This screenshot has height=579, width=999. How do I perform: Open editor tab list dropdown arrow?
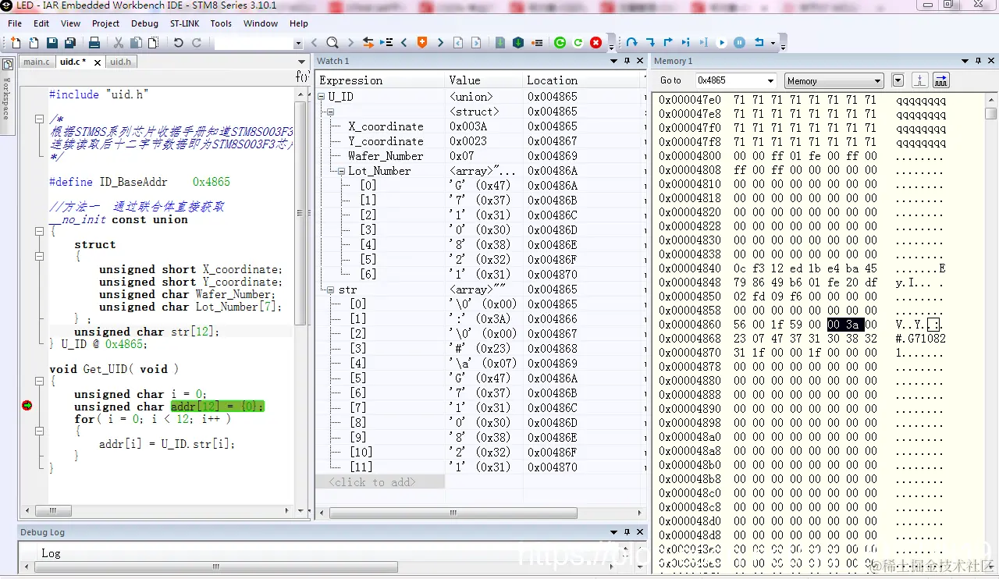point(301,62)
